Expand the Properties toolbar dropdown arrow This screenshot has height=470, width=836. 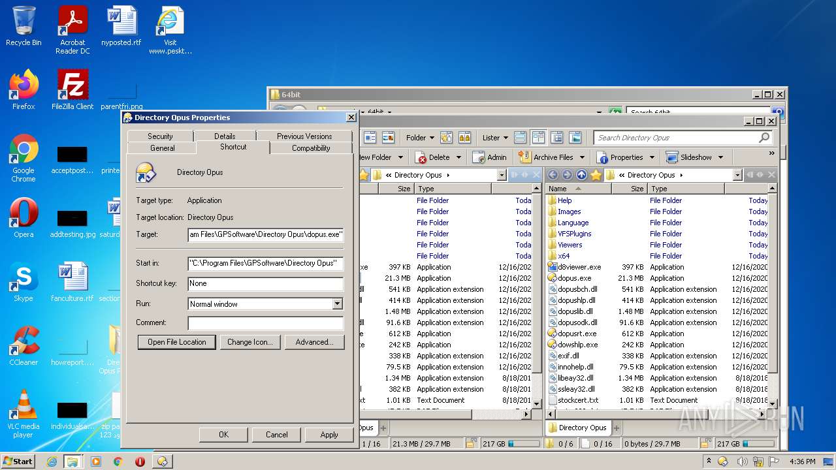pos(652,157)
